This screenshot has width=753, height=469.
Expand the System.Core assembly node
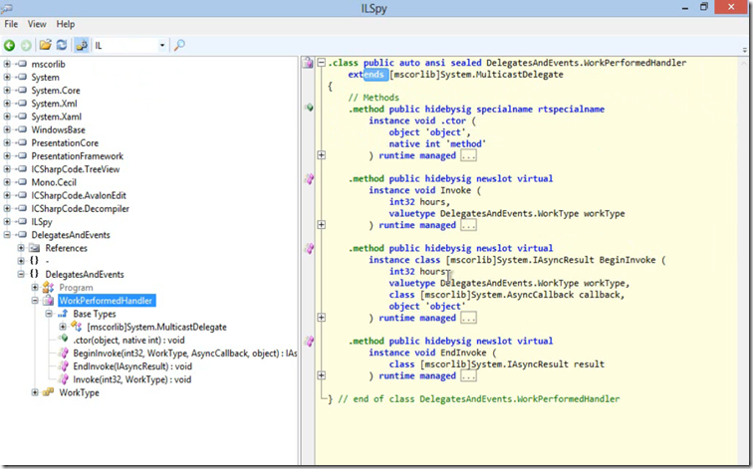[7, 91]
